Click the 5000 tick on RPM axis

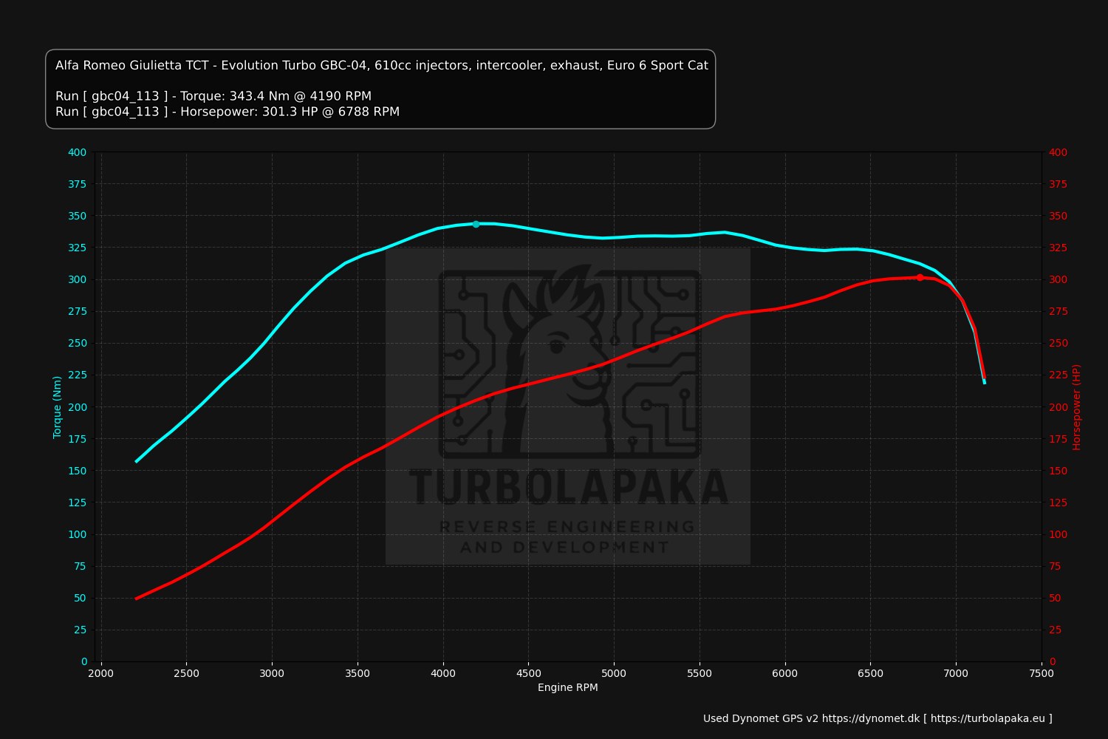point(614,673)
